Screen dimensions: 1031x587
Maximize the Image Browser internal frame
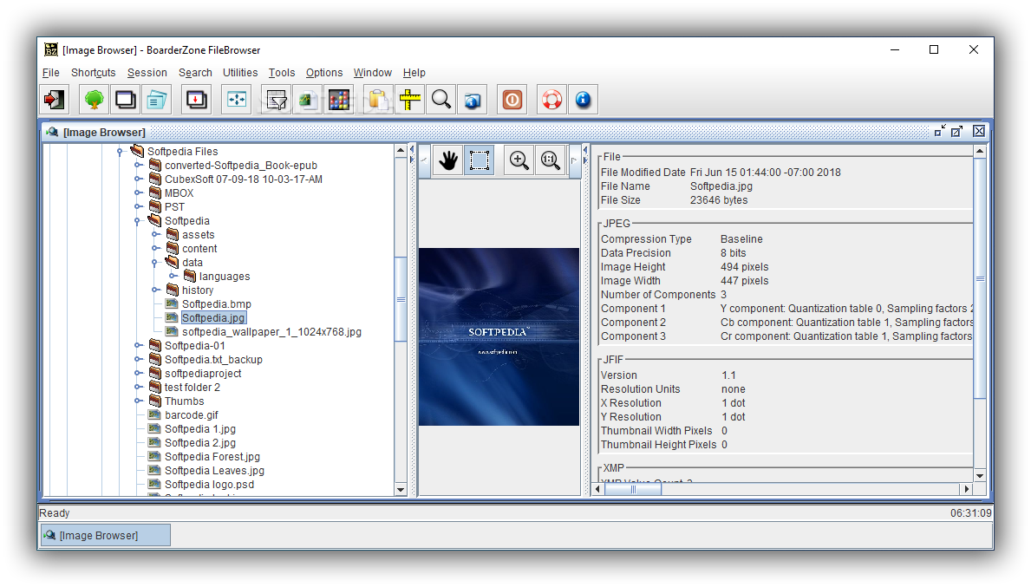957,132
